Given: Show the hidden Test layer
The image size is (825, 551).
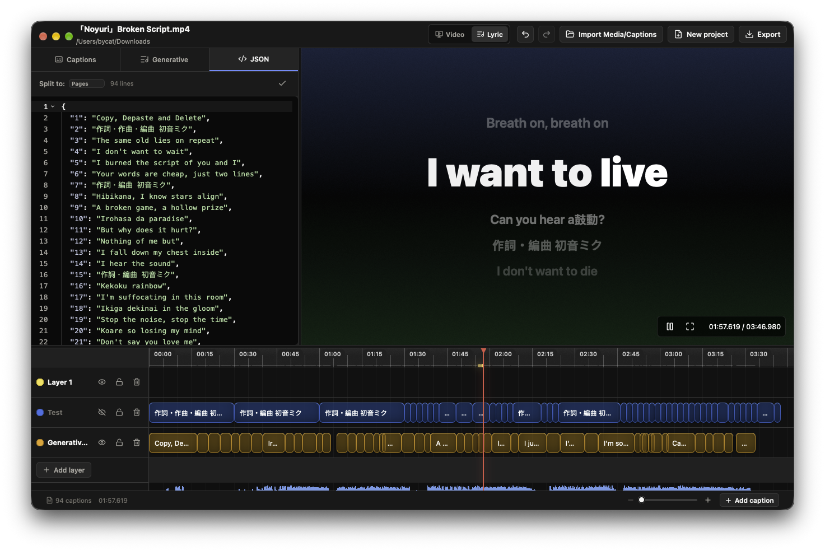Looking at the screenshot, I should click(x=102, y=412).
